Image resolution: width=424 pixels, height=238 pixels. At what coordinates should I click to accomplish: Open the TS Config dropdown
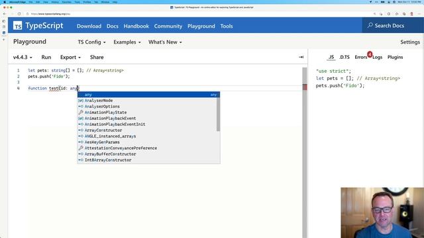point(91,42)
